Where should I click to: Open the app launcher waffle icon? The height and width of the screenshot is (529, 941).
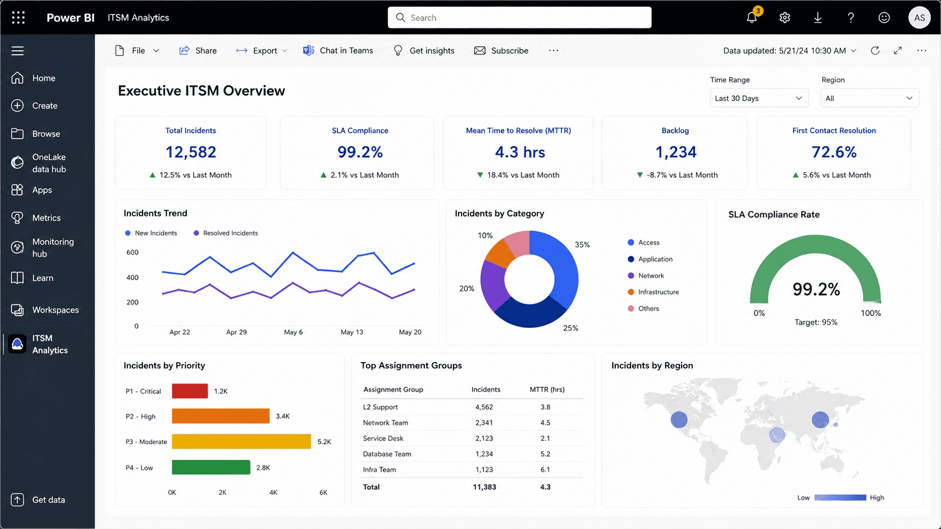tap(18, 17)
